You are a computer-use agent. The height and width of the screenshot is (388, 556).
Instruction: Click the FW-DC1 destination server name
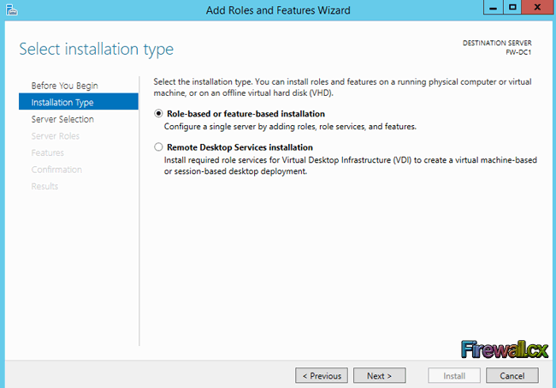[518, 52]
